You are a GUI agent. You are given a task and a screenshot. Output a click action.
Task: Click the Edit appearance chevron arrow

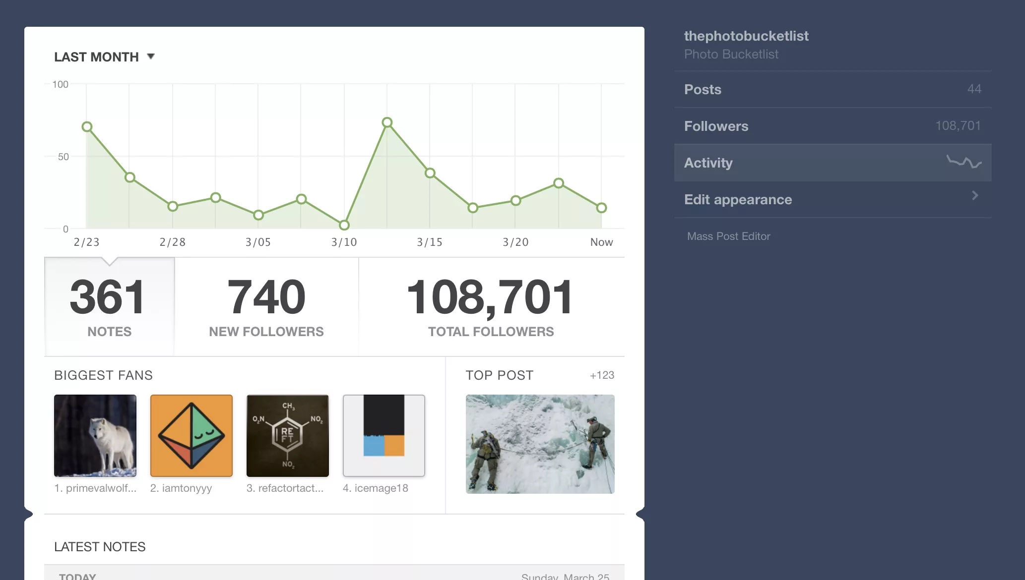point(975,195)
